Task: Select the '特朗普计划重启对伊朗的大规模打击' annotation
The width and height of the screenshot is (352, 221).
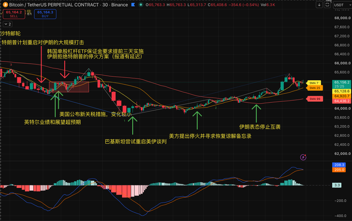Action: (x=42, y=43)
